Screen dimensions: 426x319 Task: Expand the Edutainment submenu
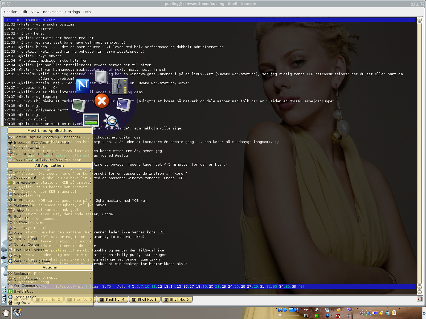(x=50, y=183)
